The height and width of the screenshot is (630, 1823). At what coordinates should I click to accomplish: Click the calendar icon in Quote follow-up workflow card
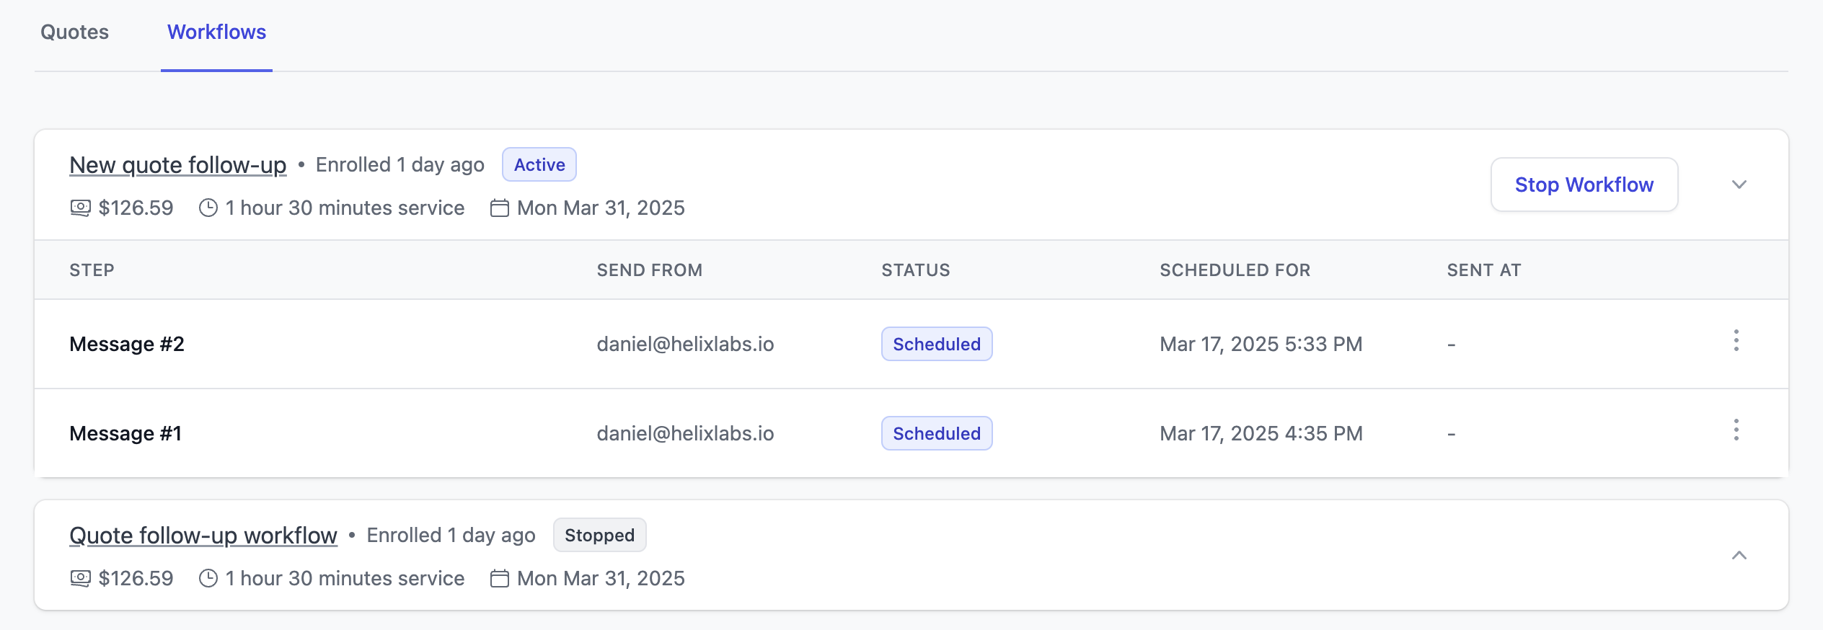click(x=500, y=579)
